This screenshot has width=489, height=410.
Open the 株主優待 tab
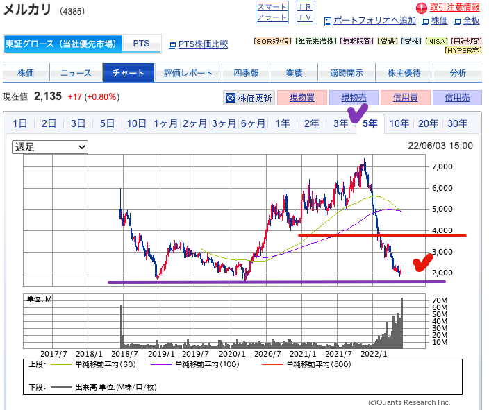click(x=404, y=73)
